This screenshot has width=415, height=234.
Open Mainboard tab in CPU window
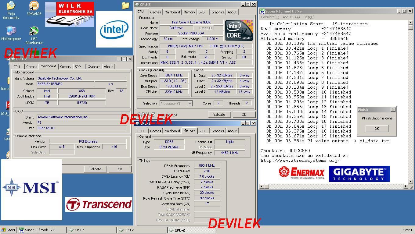tap(172, 12)
